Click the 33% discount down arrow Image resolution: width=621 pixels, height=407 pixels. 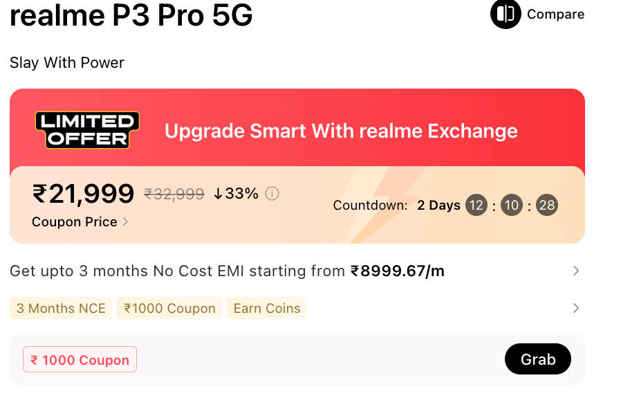pyautogui.click(x=218, y=194)
